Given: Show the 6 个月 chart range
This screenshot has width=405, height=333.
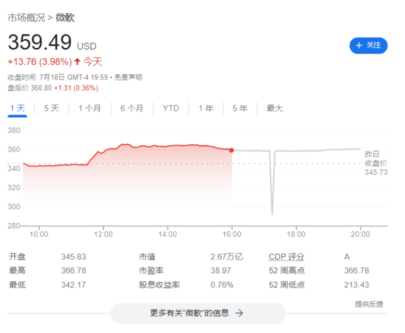Looking at the screenshot, I should tap(131, 108).
